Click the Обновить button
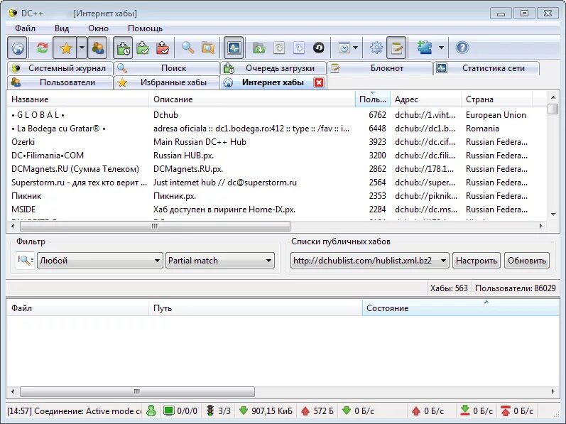The width and height of the screenshot is (566, 424). 527,260
